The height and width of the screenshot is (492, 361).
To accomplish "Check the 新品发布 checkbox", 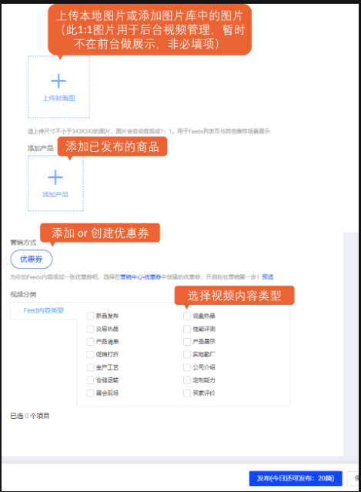I will tap(90, 316).
